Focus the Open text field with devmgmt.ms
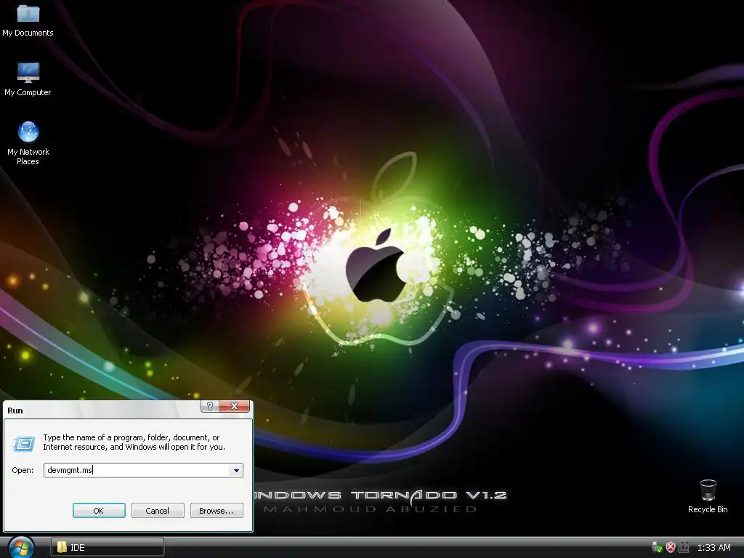The image size is (744, 558). coord(137,470)
